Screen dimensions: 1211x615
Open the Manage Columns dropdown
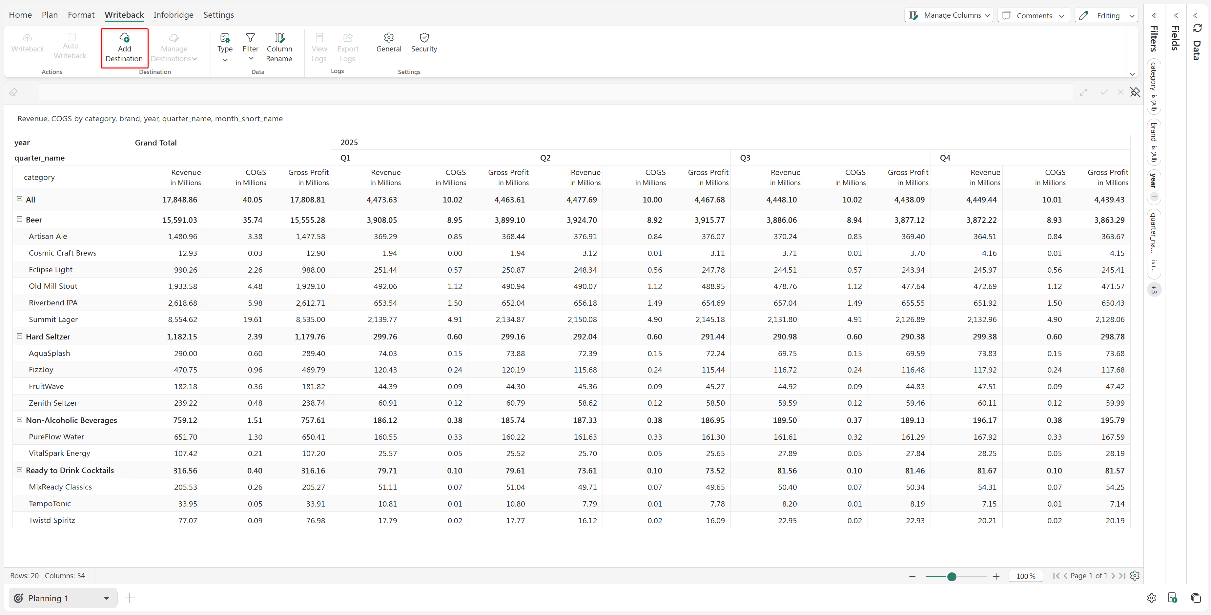(949, 15)
